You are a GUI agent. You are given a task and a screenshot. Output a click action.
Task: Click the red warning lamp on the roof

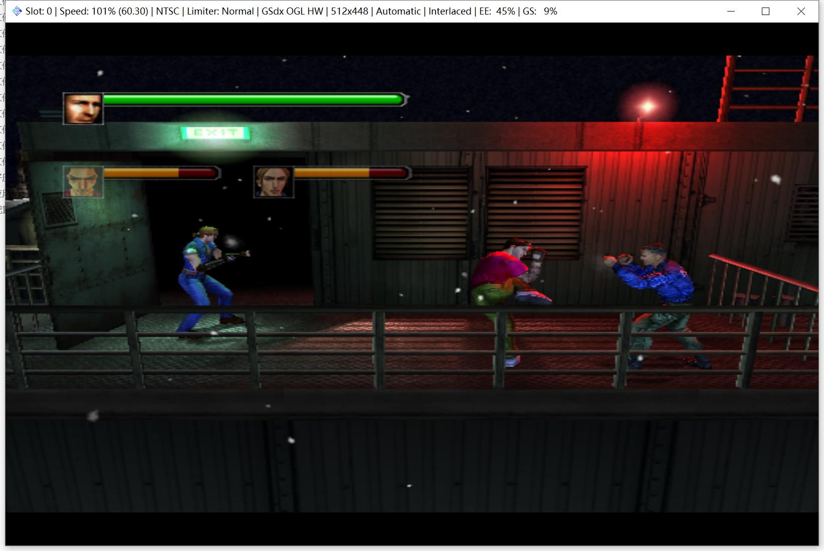[647, 107]
